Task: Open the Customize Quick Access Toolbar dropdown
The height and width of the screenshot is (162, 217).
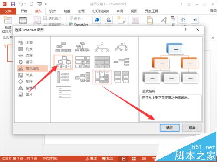Action: click(x=46, y=4)
